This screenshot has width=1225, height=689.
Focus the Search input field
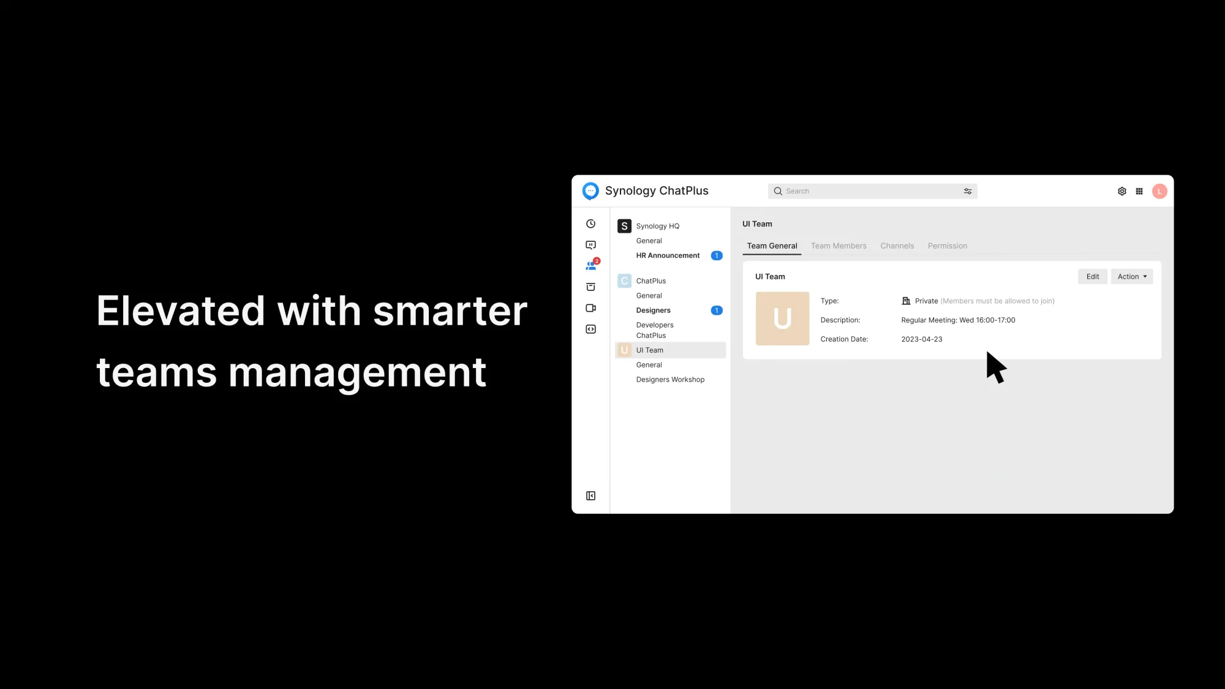pyautogui.click(x=872, y=191)
